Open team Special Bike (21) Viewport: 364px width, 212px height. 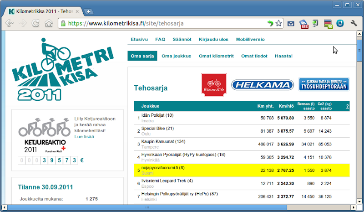click(x=157, y=128)
